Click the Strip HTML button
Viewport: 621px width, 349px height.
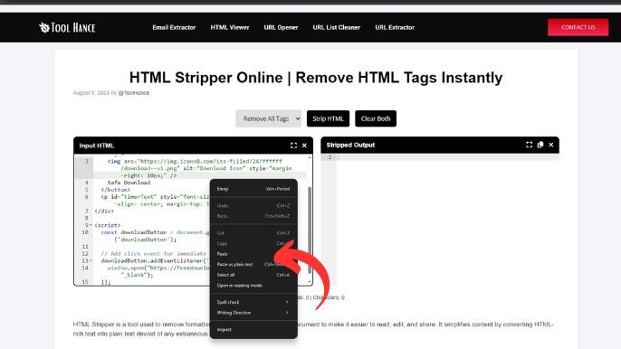point(328,118)
